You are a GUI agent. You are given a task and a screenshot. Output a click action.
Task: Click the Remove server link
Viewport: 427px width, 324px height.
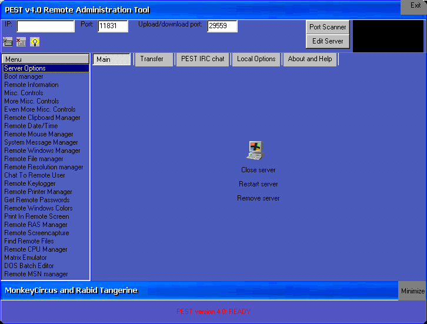tap(258, 198)
